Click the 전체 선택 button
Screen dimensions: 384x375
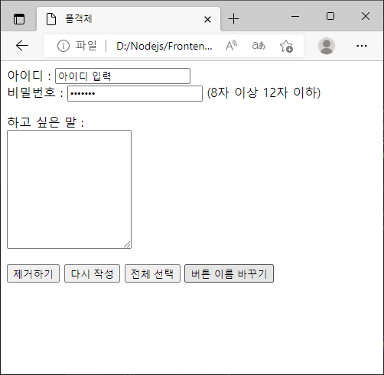[x=152, y=273]
